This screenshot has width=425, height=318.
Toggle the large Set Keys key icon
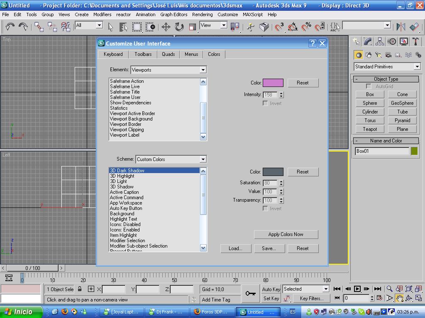click(x=250, y=294)
